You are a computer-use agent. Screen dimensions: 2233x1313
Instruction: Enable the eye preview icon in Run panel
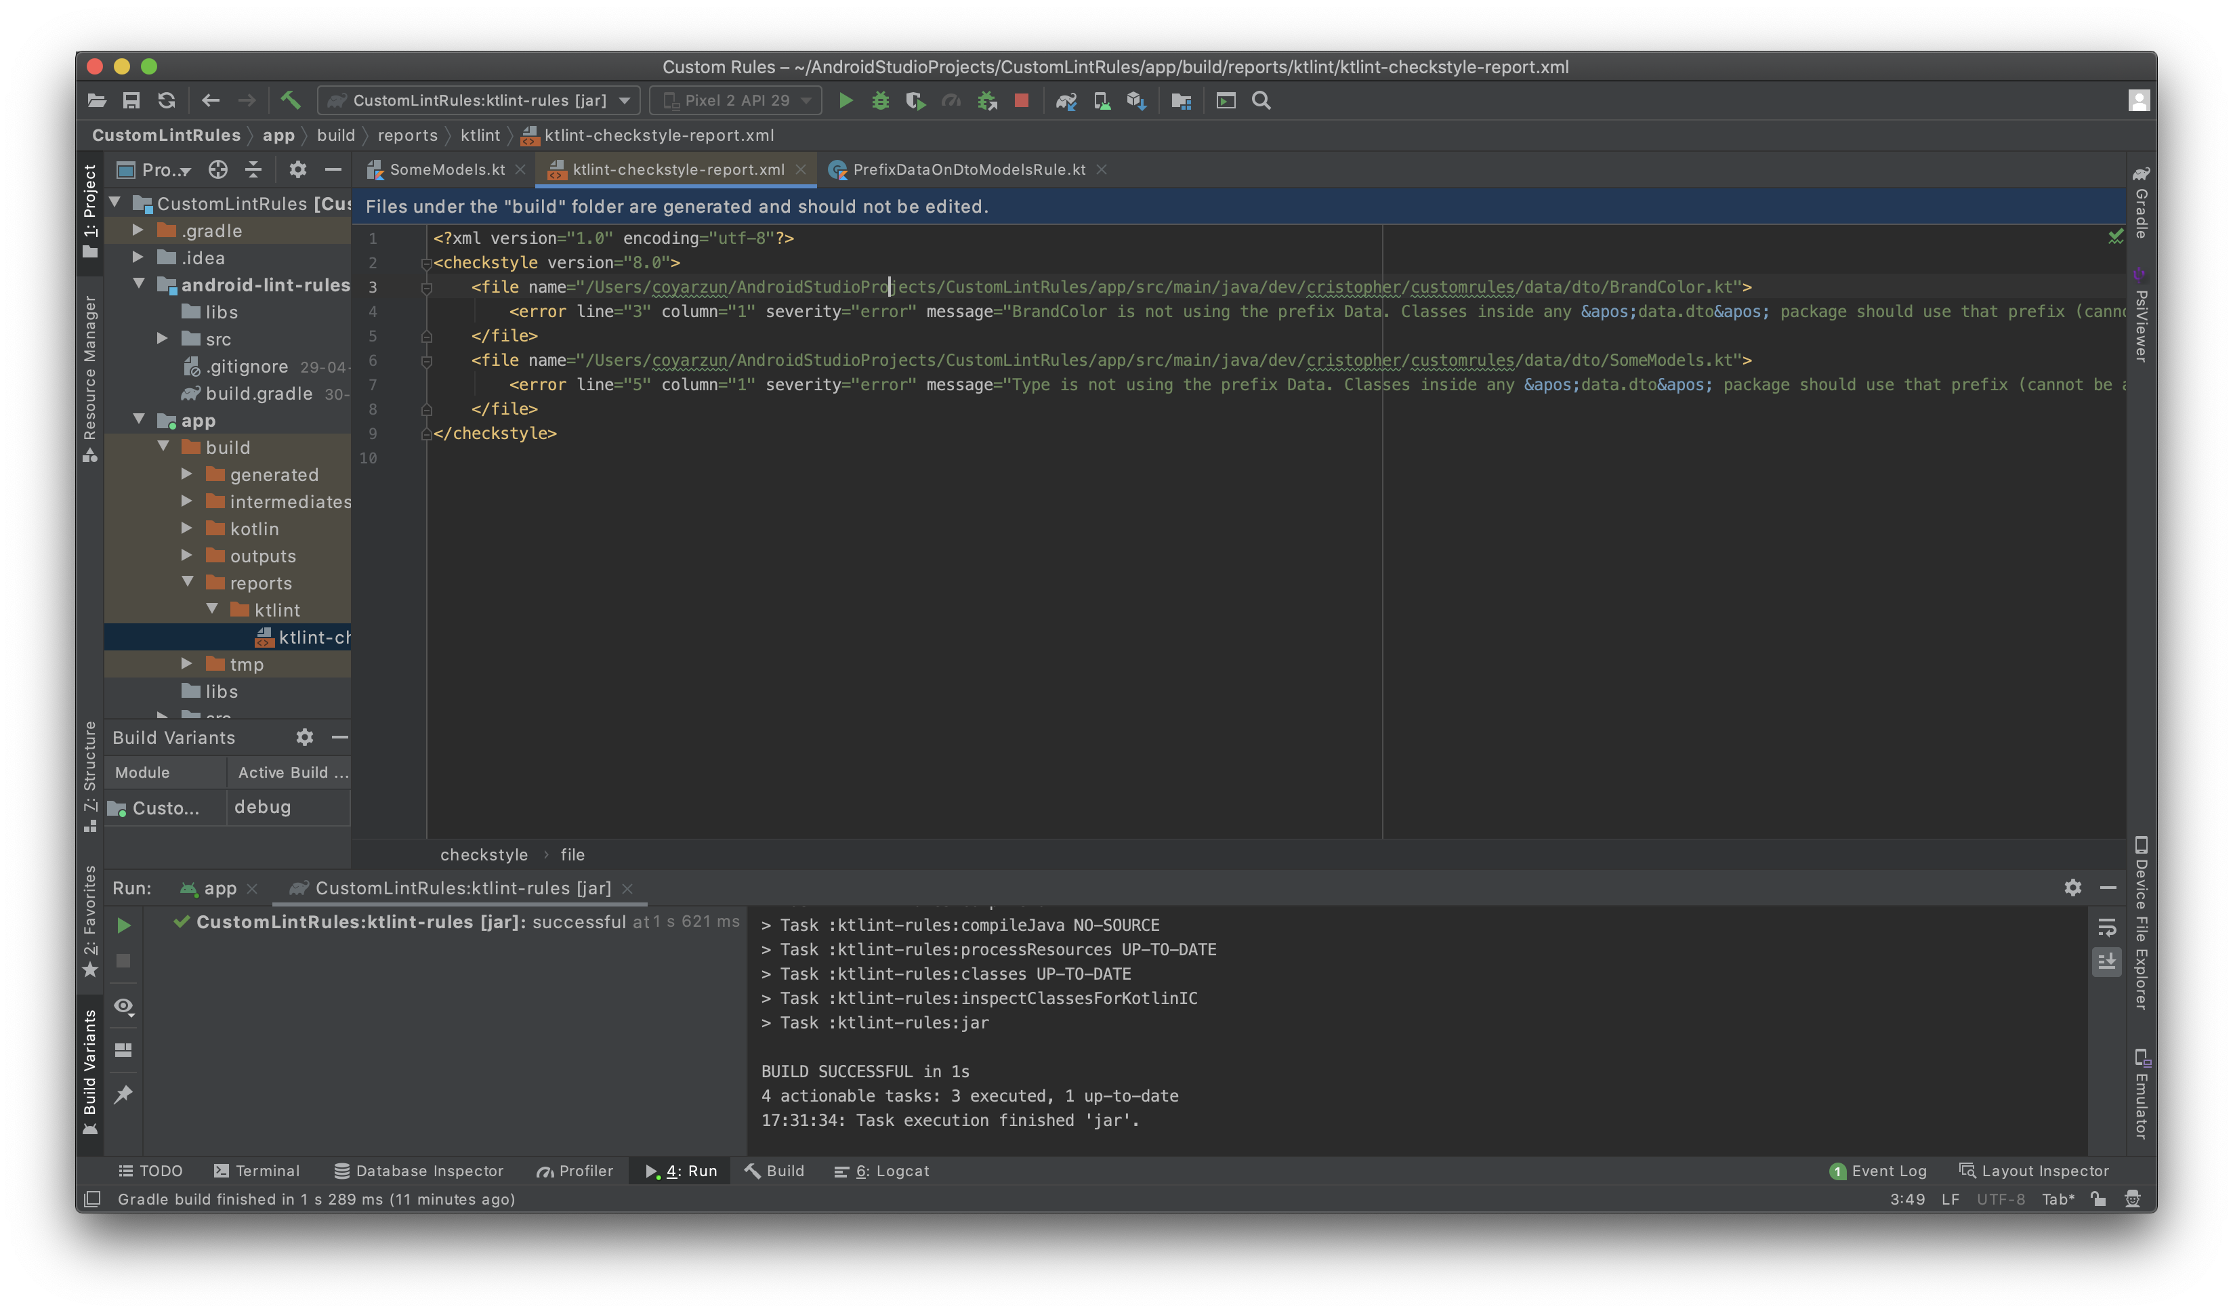[124, 1007]
